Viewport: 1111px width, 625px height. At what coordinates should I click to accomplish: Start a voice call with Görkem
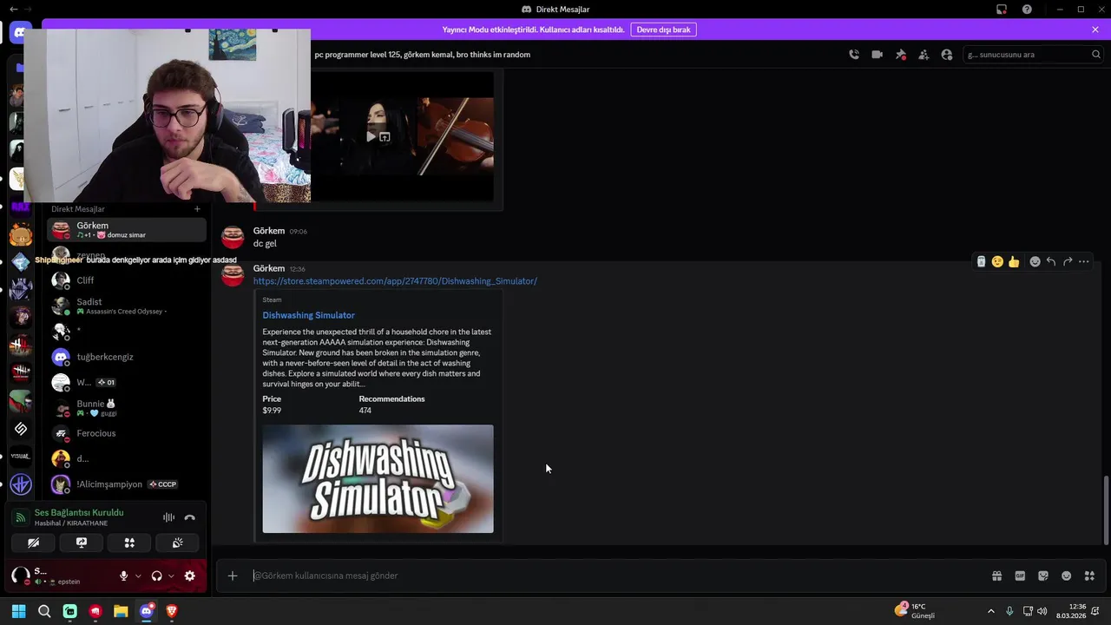coord(854,55)
